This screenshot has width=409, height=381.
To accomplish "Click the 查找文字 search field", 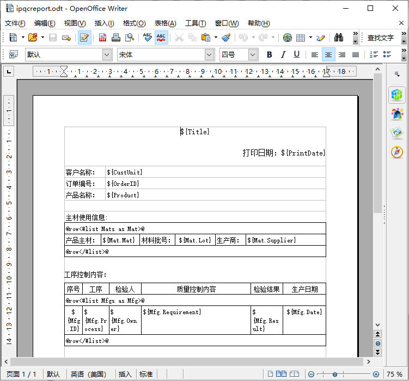I will [x=382, y=38].
